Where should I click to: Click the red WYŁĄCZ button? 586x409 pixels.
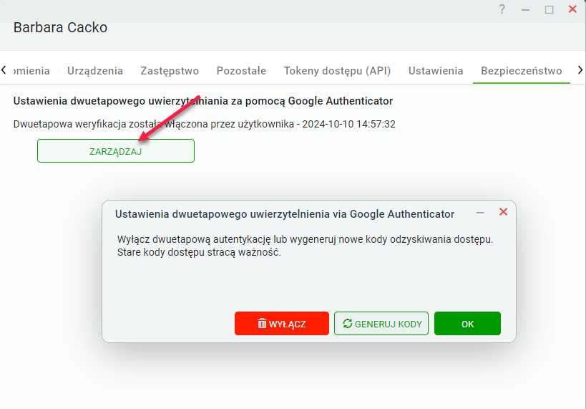click(282, 323)
